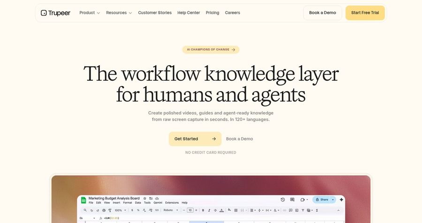Viewport: 422px width, 223px height.
Task: Open the Tools menu in Sheets
Action: [147, 202]
